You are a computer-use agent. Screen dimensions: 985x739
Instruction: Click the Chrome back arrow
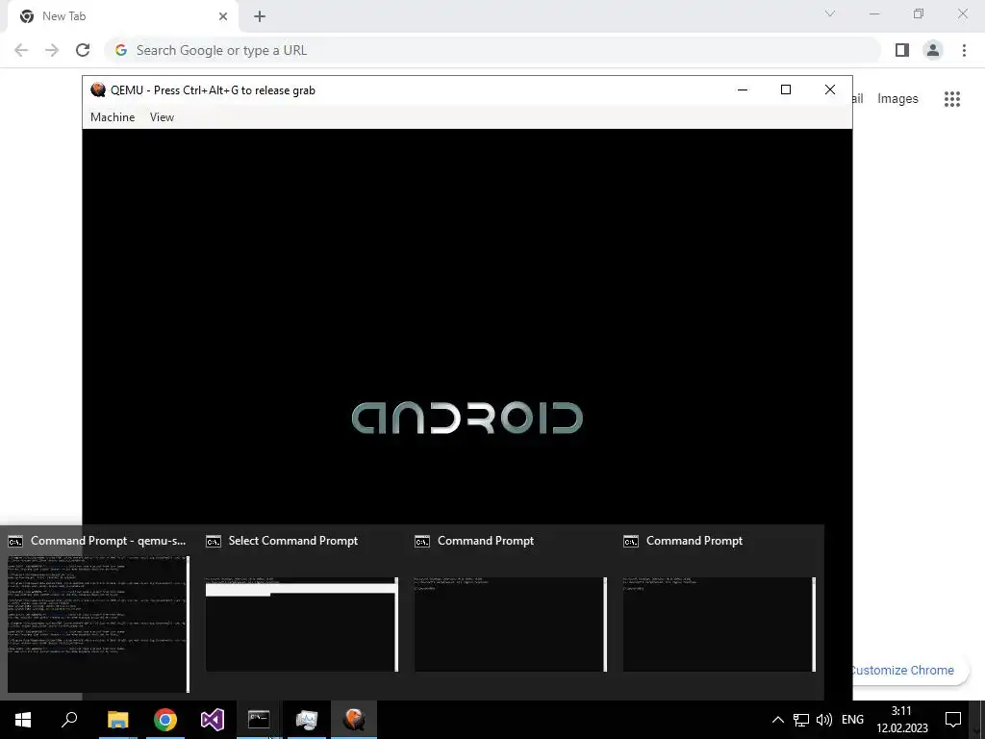pyautogui.click(x=21, y=50)
